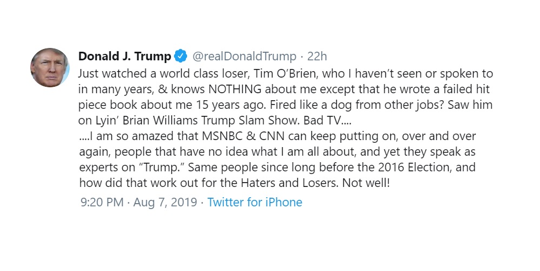540x271 pixels.
Task: Click the capitalized word NOTHING
Action: [235, 89]
